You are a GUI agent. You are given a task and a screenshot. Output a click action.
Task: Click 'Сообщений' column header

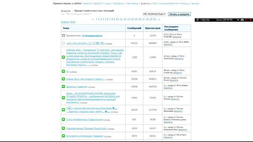[x=134, y=28]
